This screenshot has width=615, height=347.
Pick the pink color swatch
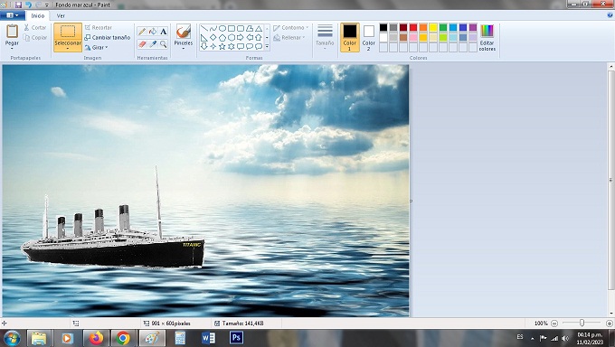pos(413,38)
